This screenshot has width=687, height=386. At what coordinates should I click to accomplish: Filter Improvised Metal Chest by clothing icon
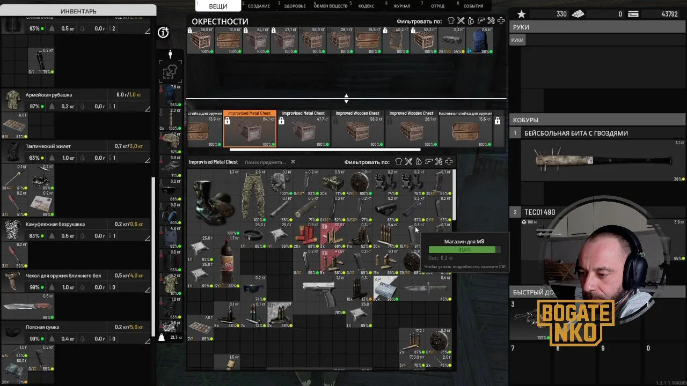[x=399, y=161]
